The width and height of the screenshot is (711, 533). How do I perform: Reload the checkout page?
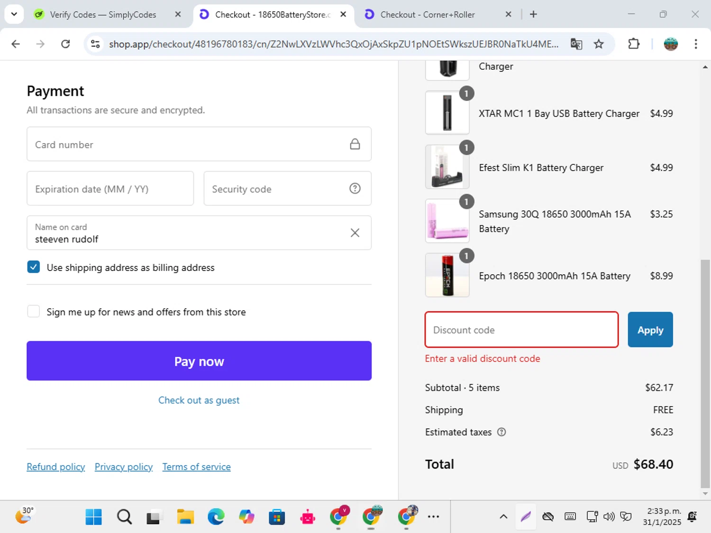(x=65, y=44)
